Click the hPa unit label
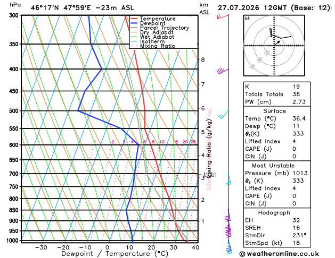The width and height of the screenshot is (335, 258). pyautogui.click(x=15, y=5)
